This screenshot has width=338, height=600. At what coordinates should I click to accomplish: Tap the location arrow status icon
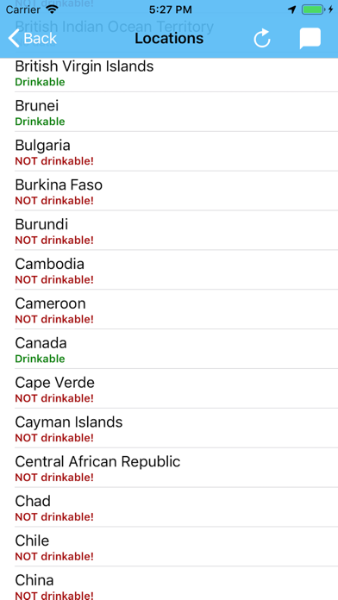tap(292, 9)
